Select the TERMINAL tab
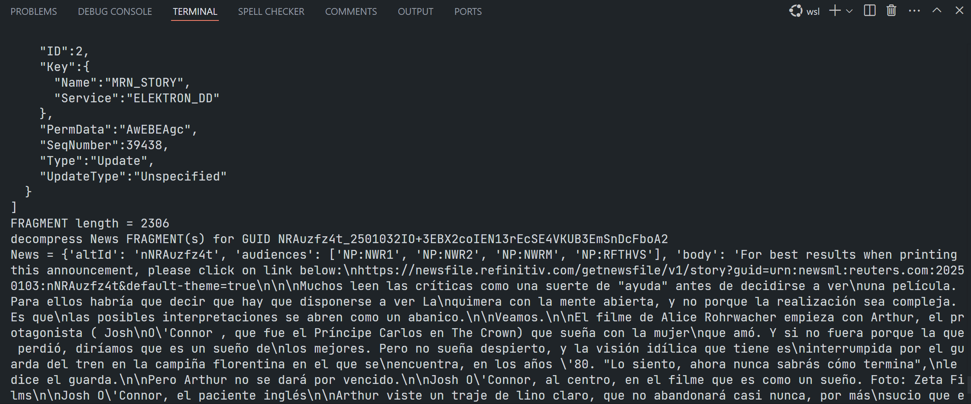The width and height of the screenshot is (971, 404). click(x=195, y=12)
